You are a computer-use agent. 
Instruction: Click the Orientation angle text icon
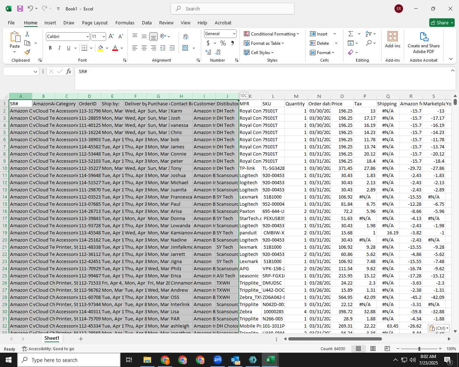point(163,36)
